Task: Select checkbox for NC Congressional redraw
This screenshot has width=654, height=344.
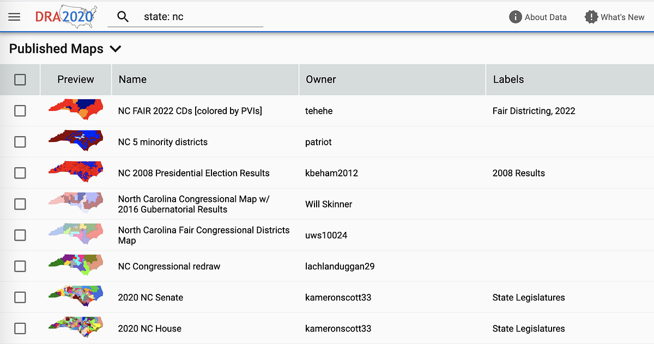Action: pos(20,266)
